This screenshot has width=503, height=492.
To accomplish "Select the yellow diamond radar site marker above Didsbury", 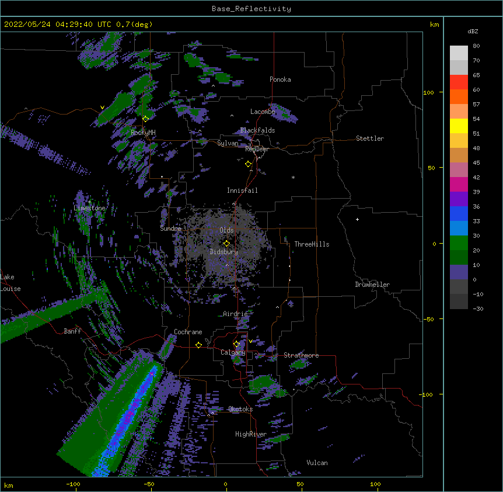I will (226, 244).
